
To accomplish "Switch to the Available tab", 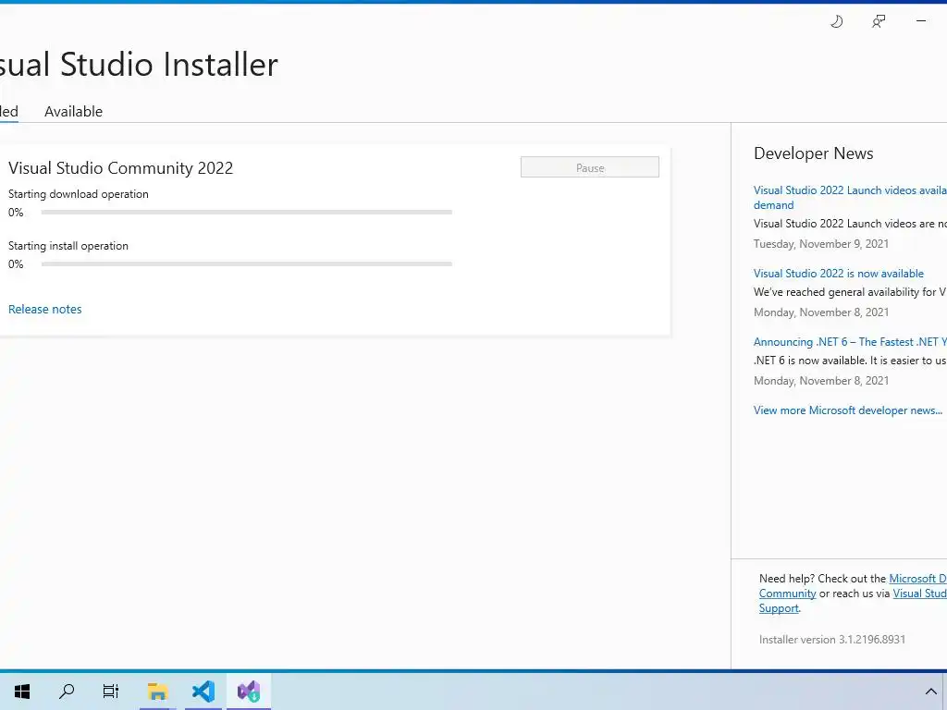I will coord(74,112).
